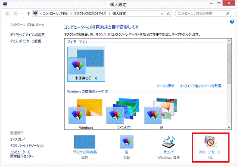This screenshot has width=237, height=166.
Task: Open オンラインで追加のテーマを取得 link
Action: 200,86
